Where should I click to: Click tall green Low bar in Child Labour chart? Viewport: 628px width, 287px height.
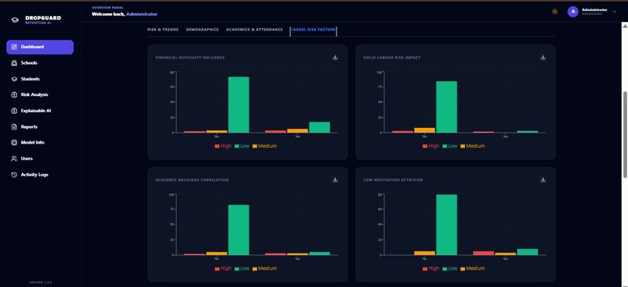[x=446, y=107]
